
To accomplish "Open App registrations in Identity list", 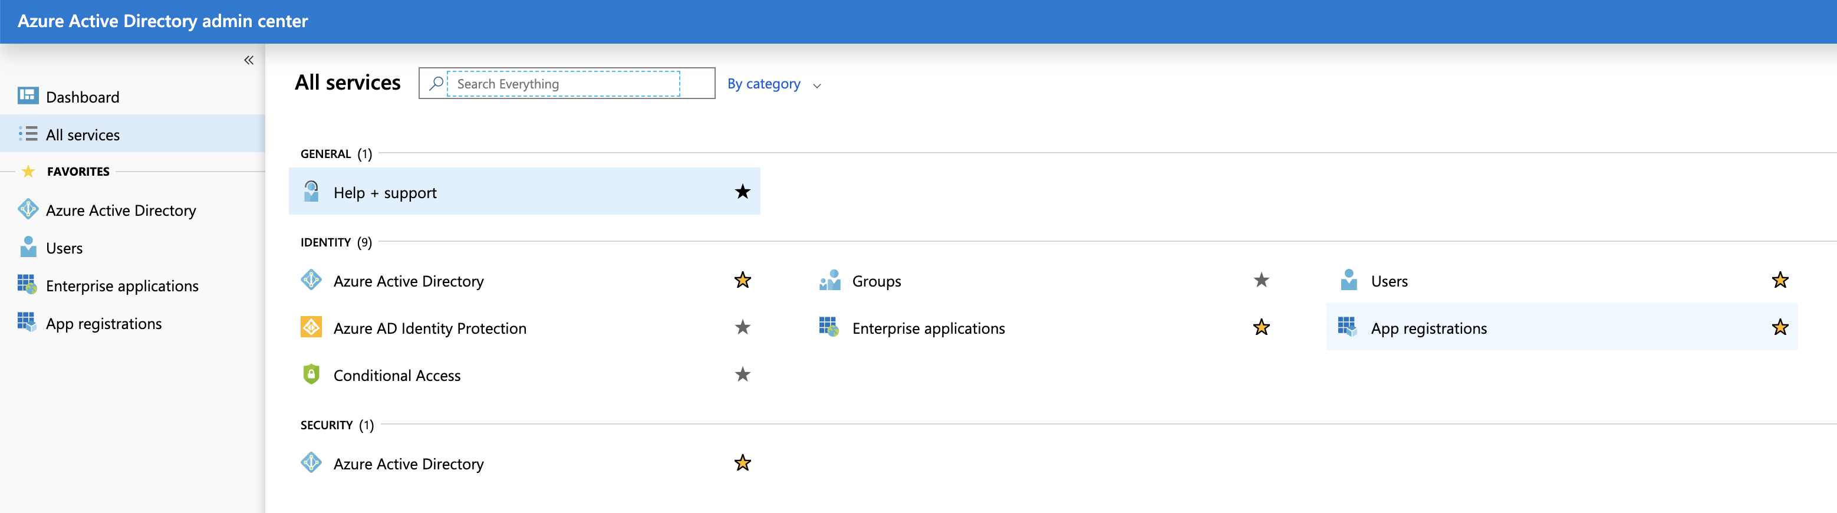I will pos(1428,328).
